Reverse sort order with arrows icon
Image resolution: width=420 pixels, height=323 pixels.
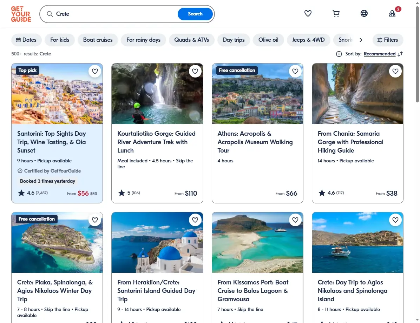click(400, 54)
